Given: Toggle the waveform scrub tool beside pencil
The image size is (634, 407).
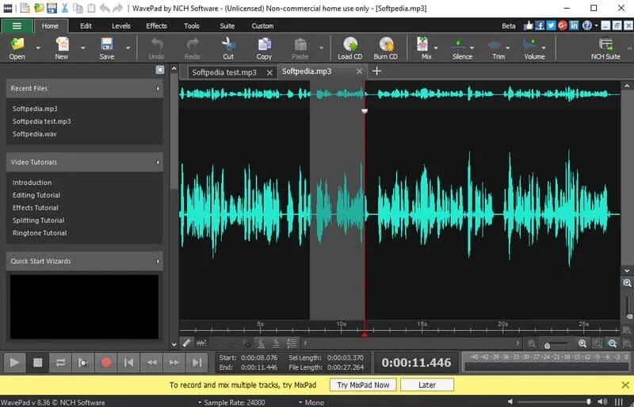Looking at the screenshot, I should coord(201,344).
